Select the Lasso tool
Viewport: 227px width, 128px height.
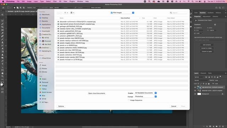[x=2, y=21]
